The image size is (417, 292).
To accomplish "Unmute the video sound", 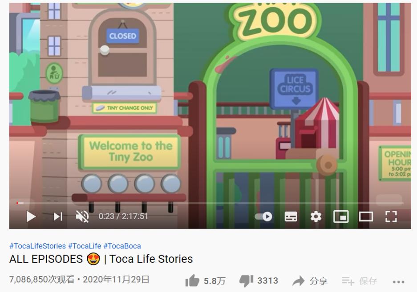I will click(x=82, y=216).
